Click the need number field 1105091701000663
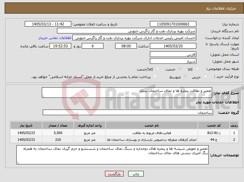244x182 pixels. (x=173, y=24)
